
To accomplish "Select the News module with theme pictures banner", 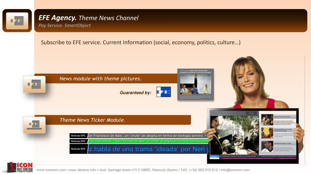I will [106, 79].
